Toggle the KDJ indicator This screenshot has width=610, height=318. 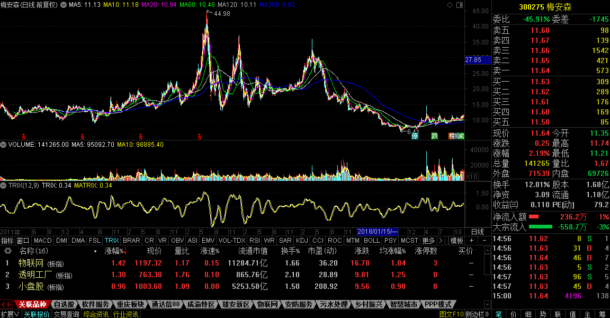click(302, 241)
